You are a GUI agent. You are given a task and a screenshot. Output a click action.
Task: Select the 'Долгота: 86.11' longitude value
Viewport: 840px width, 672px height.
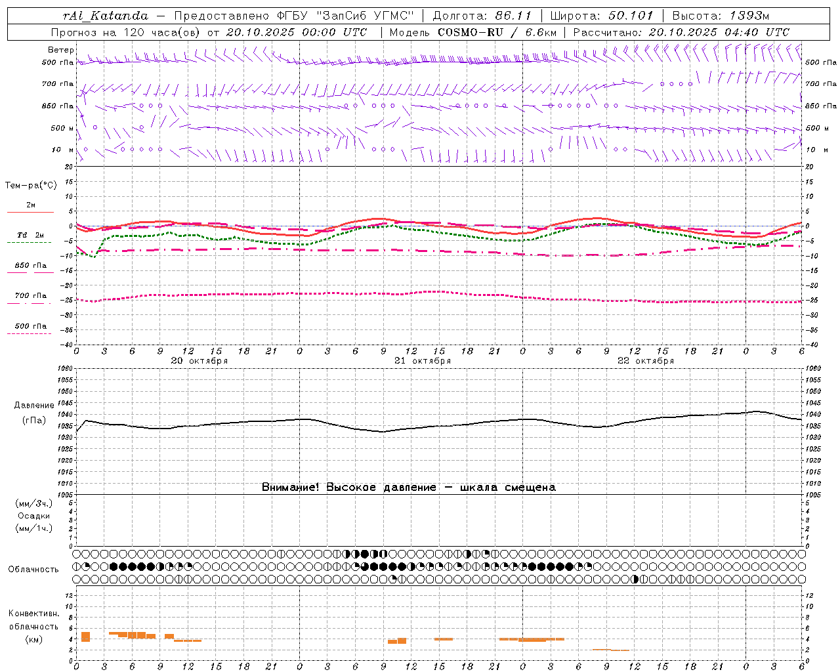click(x=482, y=16)
